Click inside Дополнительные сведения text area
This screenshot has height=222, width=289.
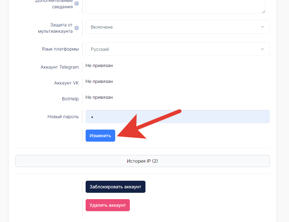point(175,6)
